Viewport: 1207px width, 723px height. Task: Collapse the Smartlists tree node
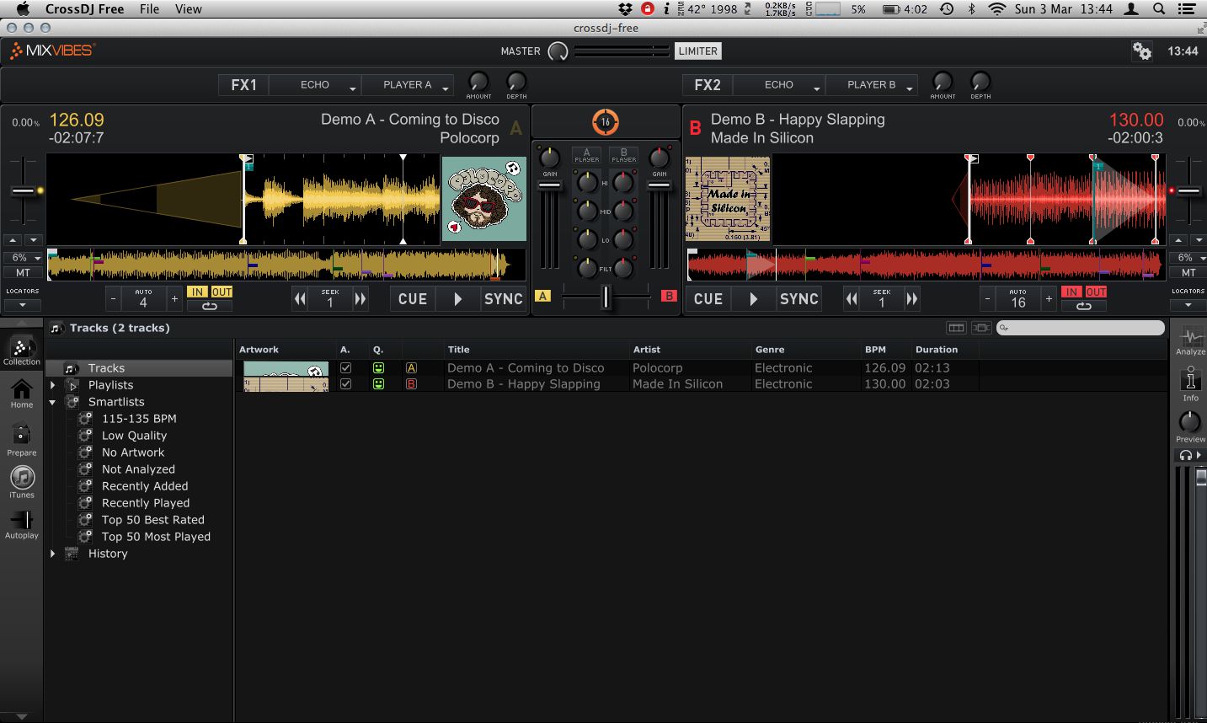coord(53,402)
